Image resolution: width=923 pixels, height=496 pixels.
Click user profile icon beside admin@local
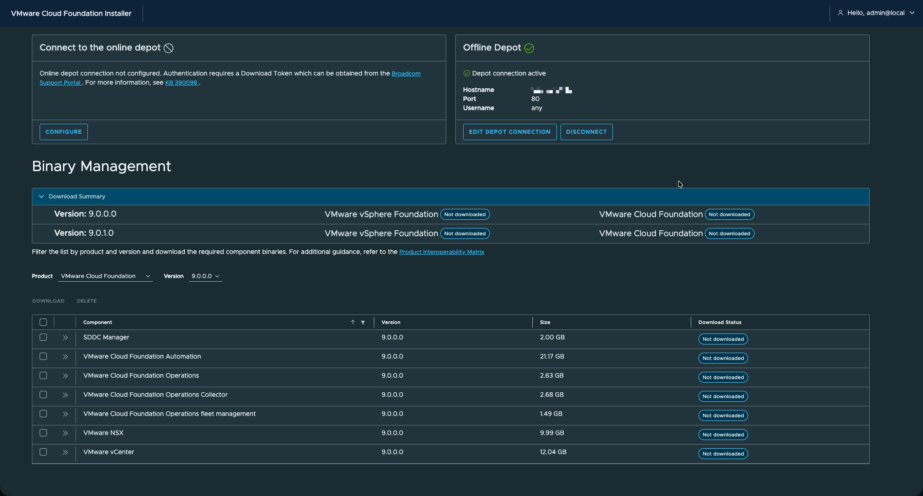point(841,13)
